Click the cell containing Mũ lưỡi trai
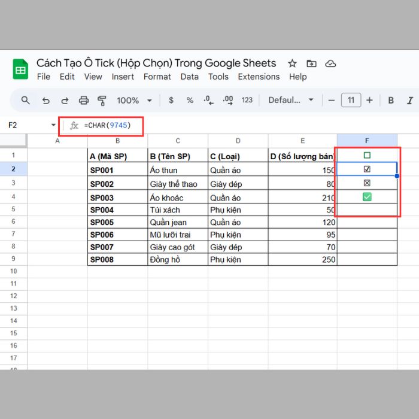 [x=178, y=235]
